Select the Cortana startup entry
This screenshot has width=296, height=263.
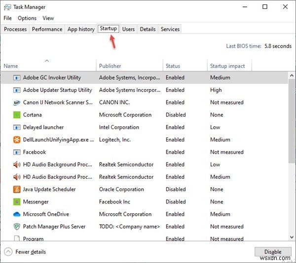click(x=145, y=115)
